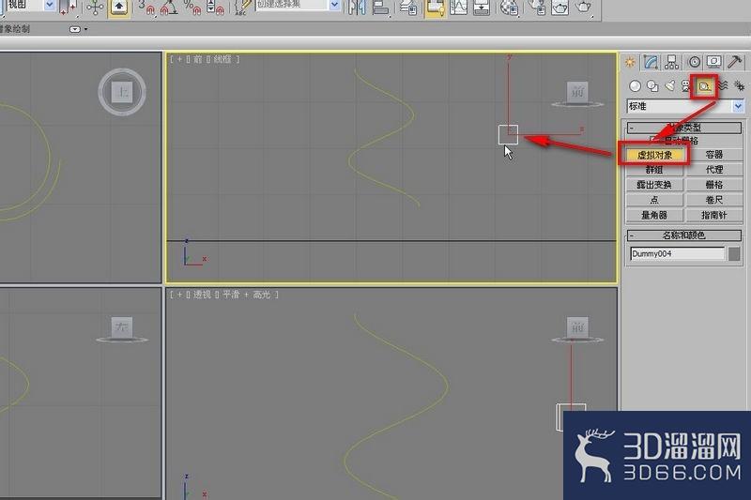Open the Rendered Frame Window

tap(559, 8)
